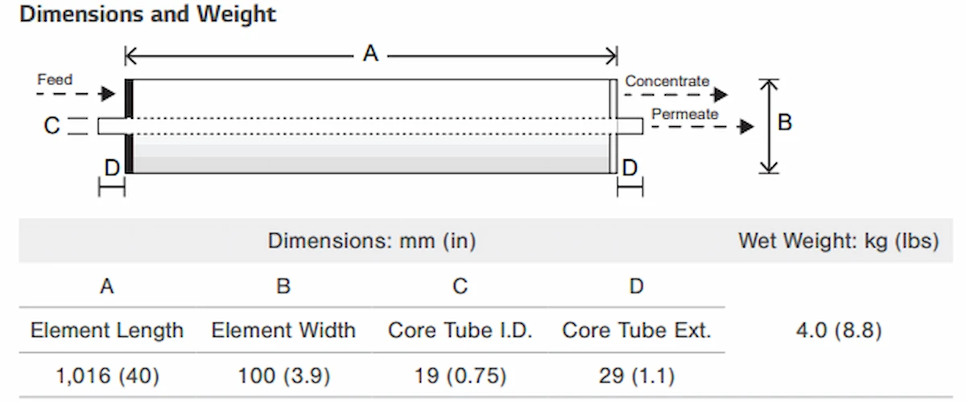966x402 pixels.
Task: Click the letter A above the element diagram
Action: (x=370, y=54)
